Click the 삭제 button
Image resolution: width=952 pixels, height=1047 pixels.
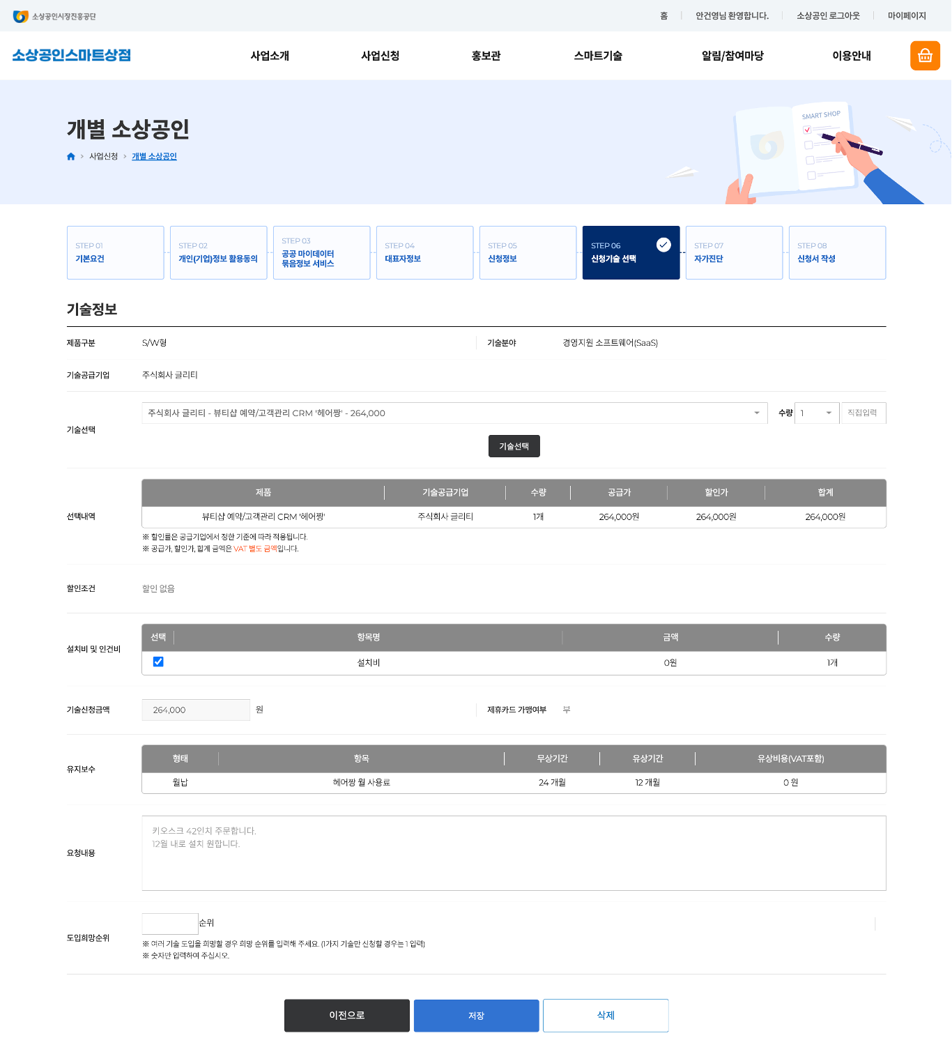click(606, 1016)
